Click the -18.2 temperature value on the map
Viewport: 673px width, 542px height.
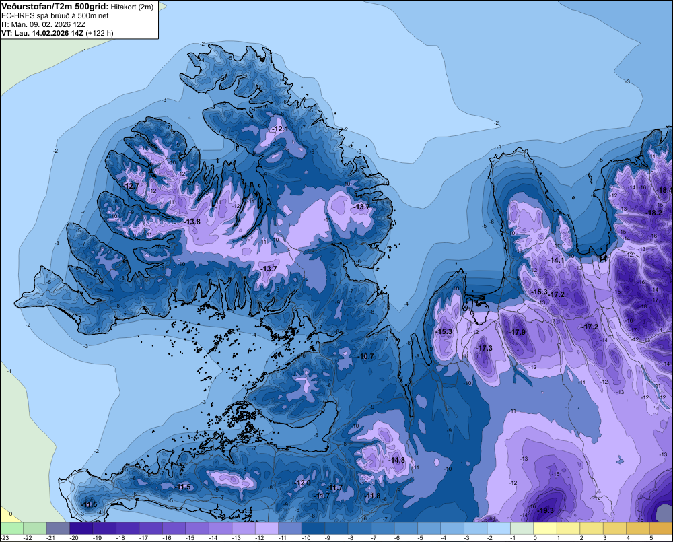click(653, 213)
